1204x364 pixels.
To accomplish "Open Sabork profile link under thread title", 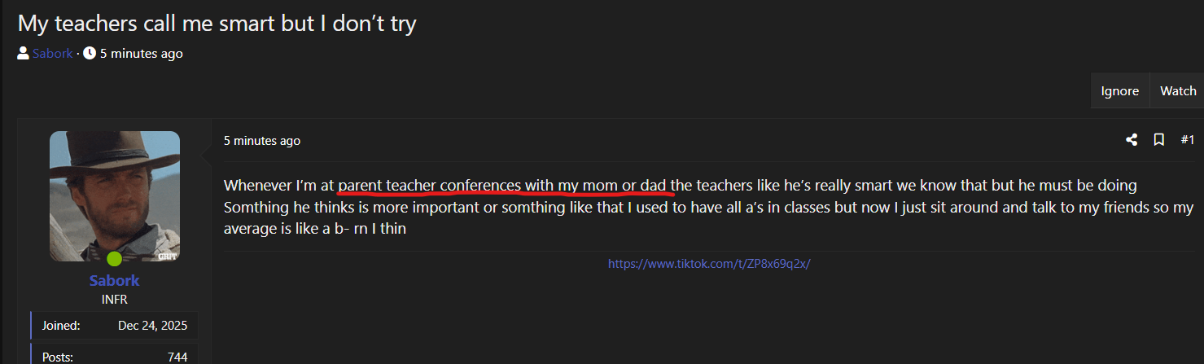I will coord(53,54).
